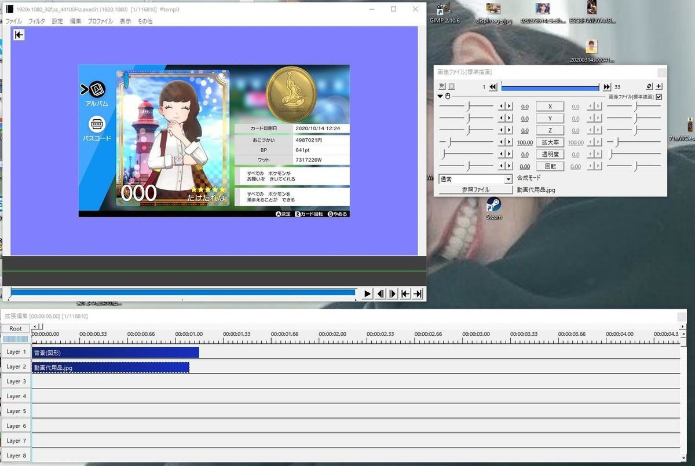
Task: Go to object end frame in settings dialog
Action: pos(607,87)
